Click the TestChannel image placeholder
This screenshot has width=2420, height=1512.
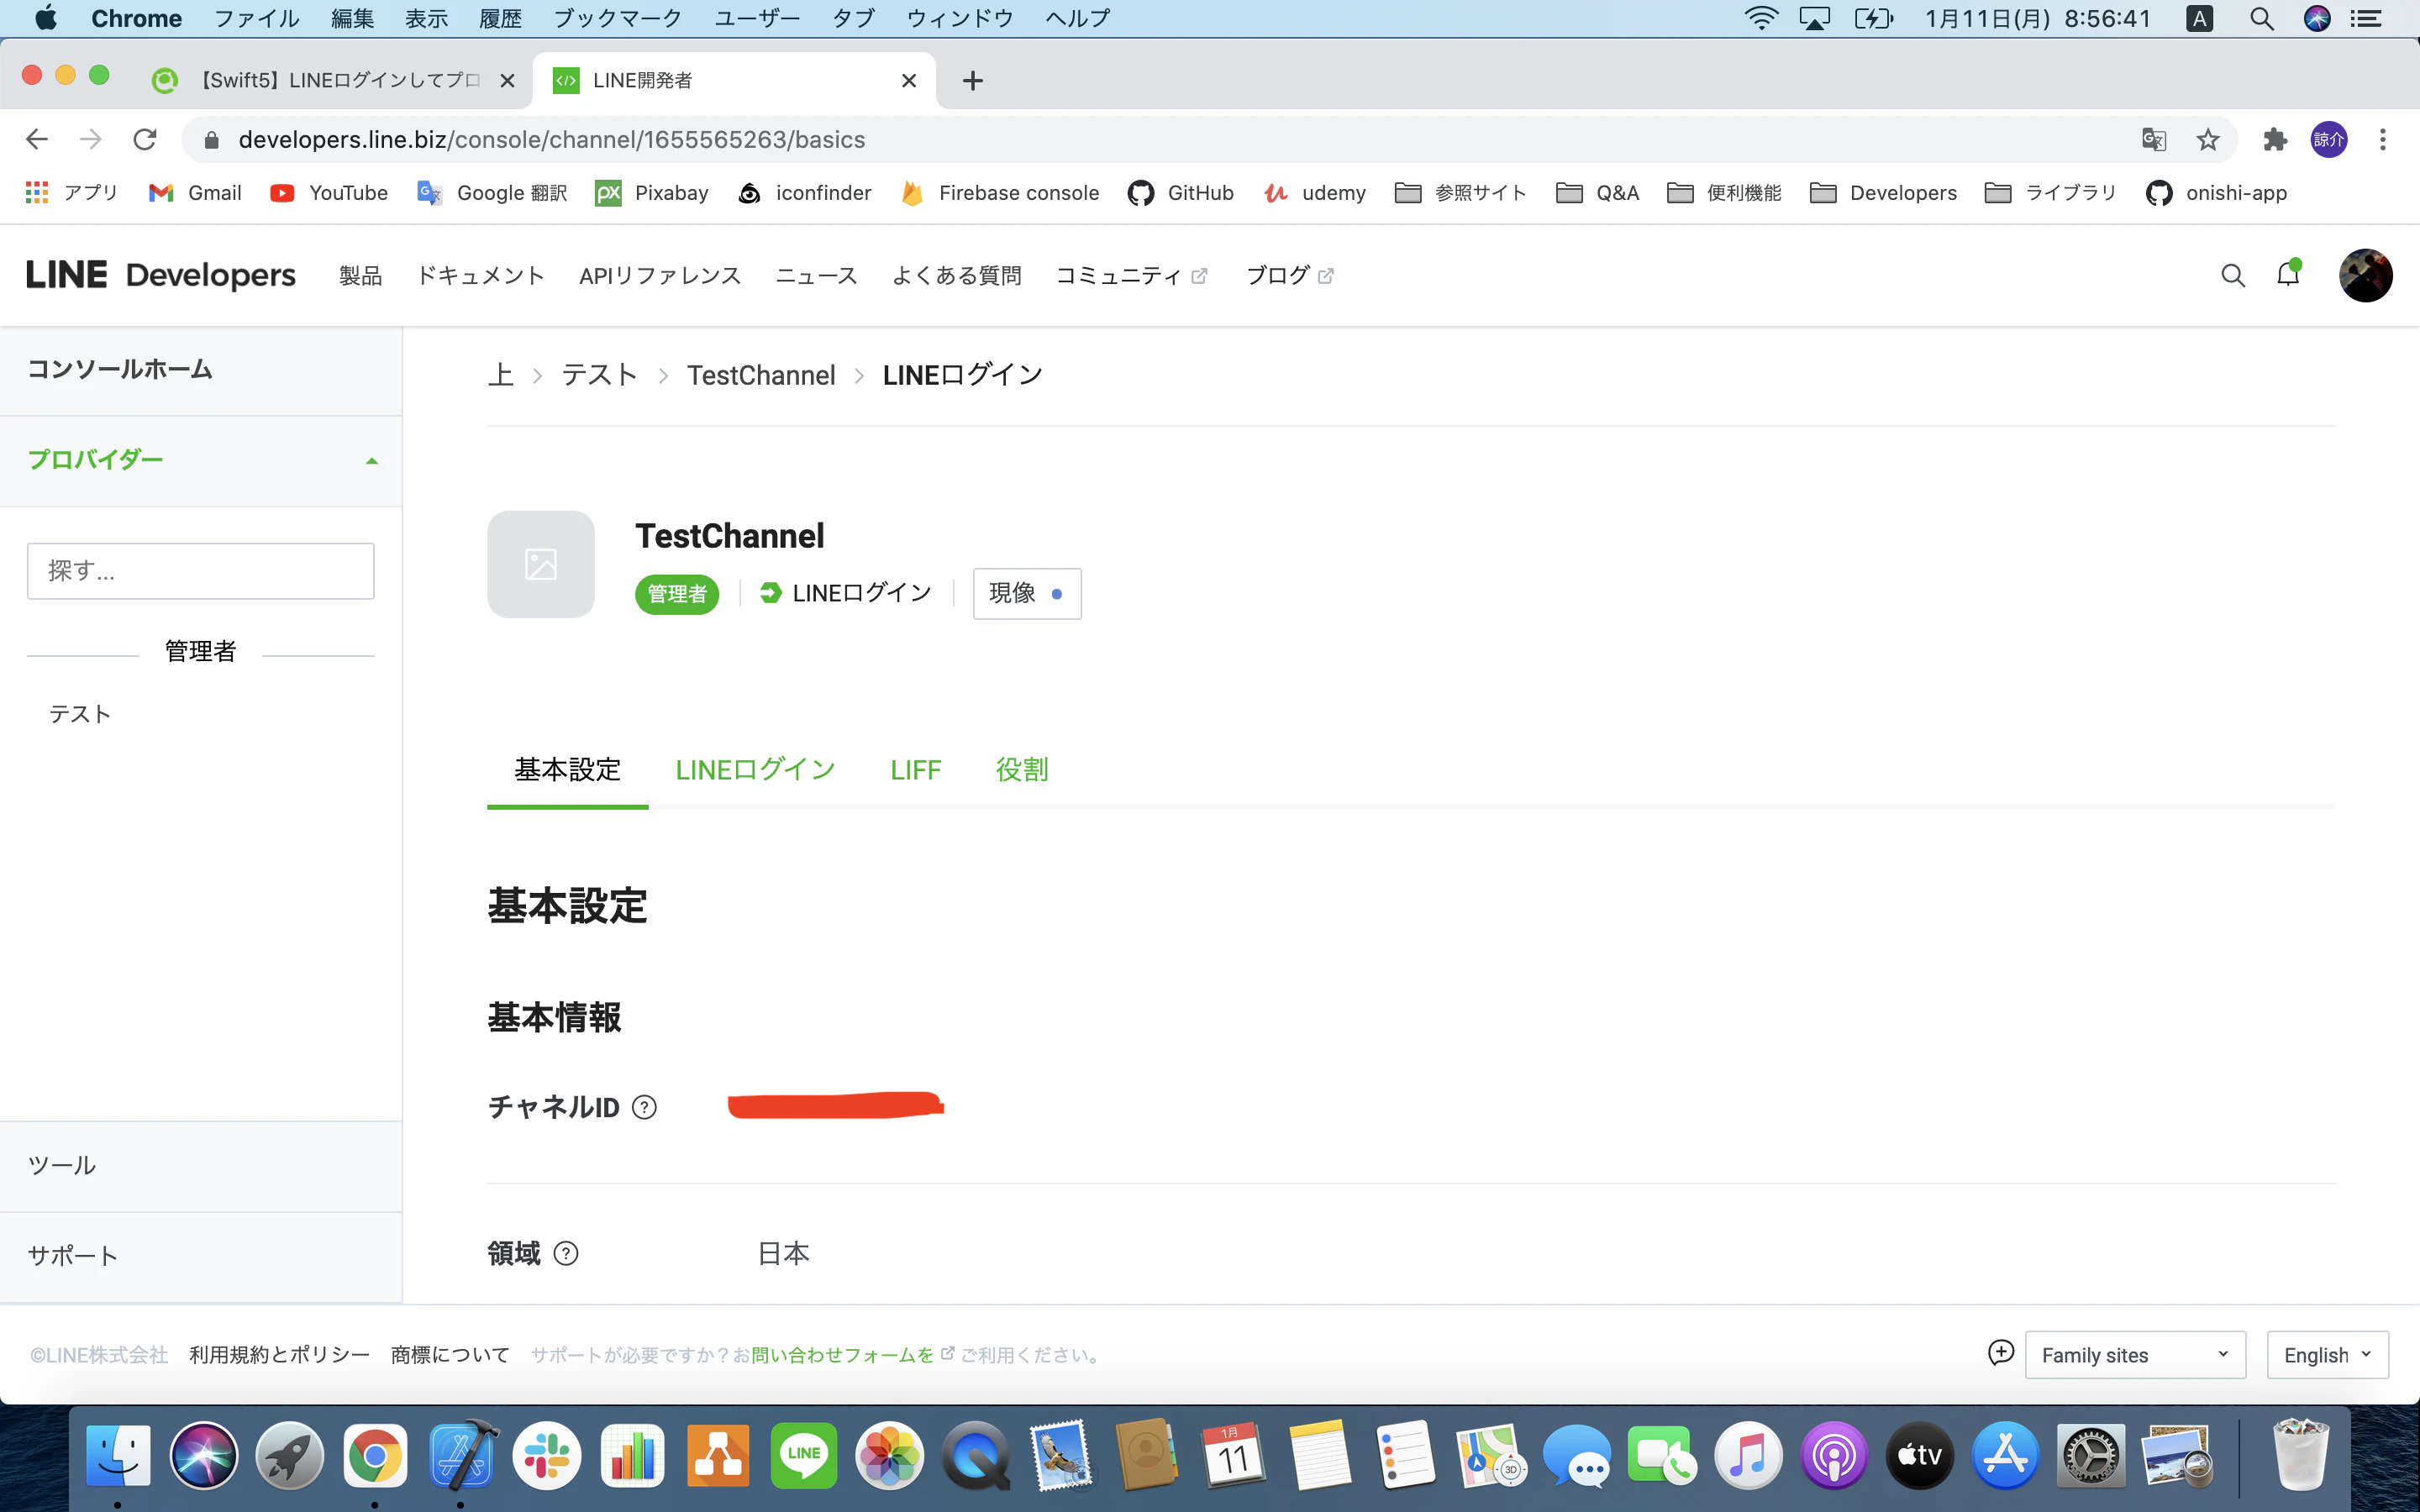[x=541, y=564]
